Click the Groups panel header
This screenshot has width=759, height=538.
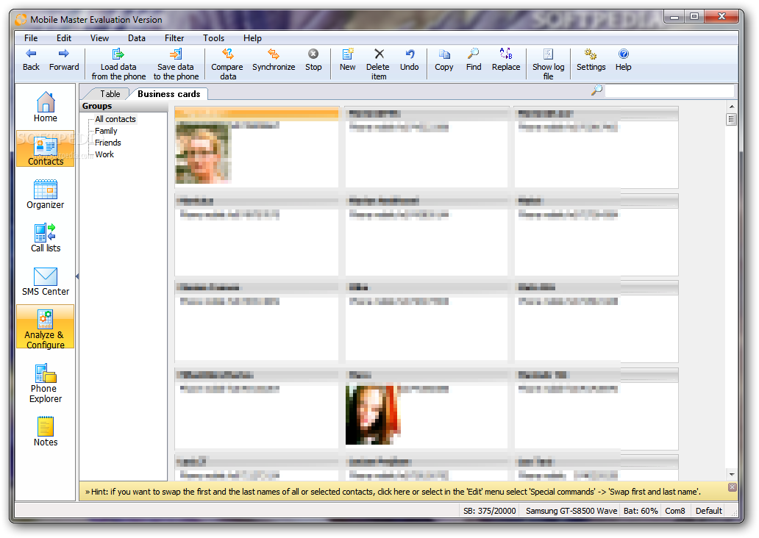[x=124, y=106]
